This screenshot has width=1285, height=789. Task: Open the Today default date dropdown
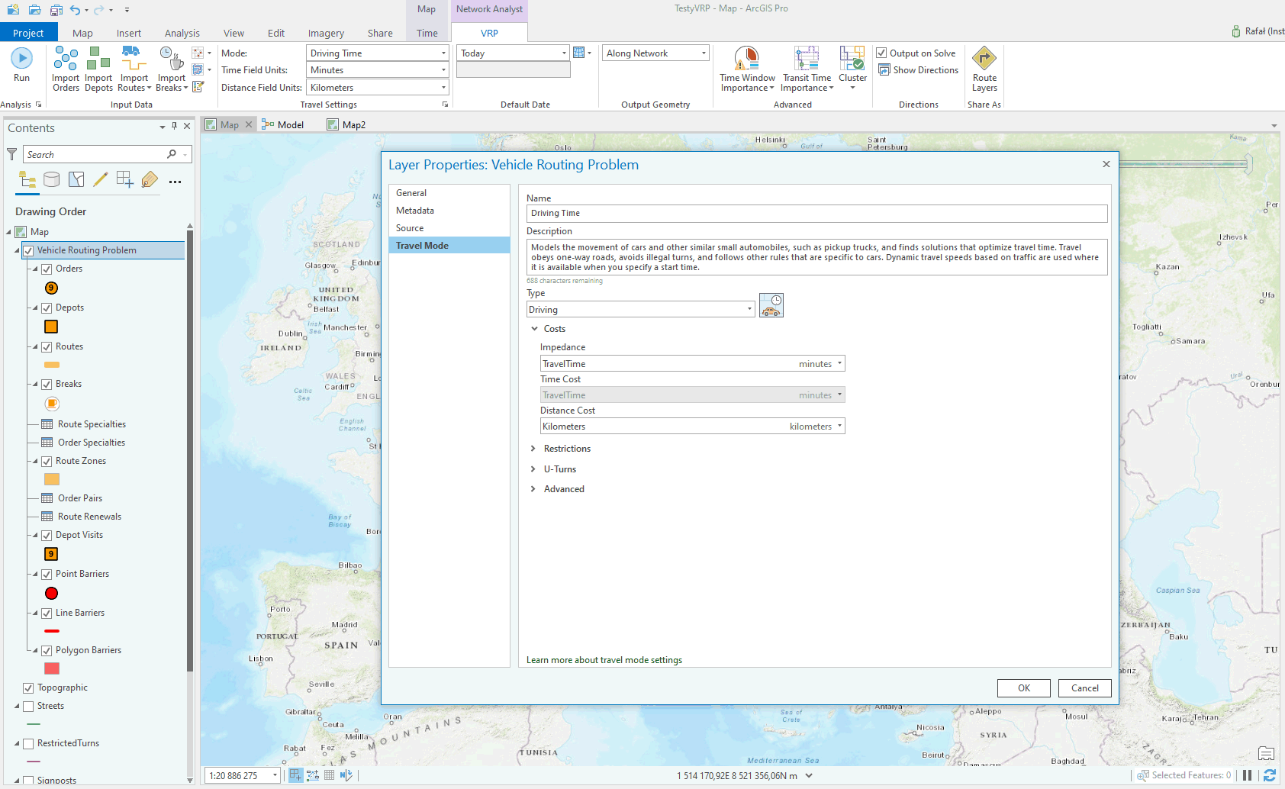click(x=513, y=53)
